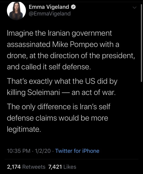
Task: Click the 'Retweets' label word
Action: pyautogui.click(x=34, y=167)
